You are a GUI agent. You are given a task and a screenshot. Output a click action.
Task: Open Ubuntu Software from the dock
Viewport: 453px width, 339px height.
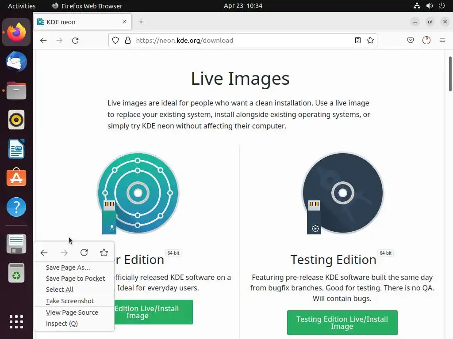point(16,177)
